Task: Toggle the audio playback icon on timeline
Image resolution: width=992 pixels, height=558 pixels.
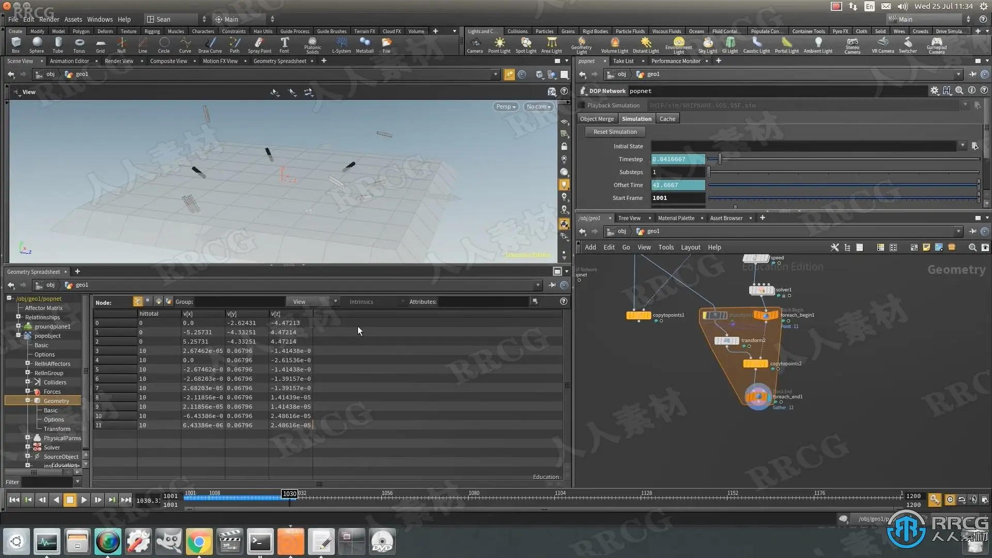Action: click(x=973, y=500)
